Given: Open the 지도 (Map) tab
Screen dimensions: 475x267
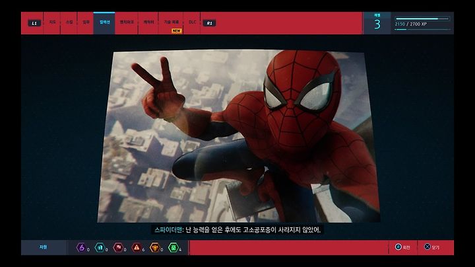Looking at the screenshot, I should tap(52, 22).
